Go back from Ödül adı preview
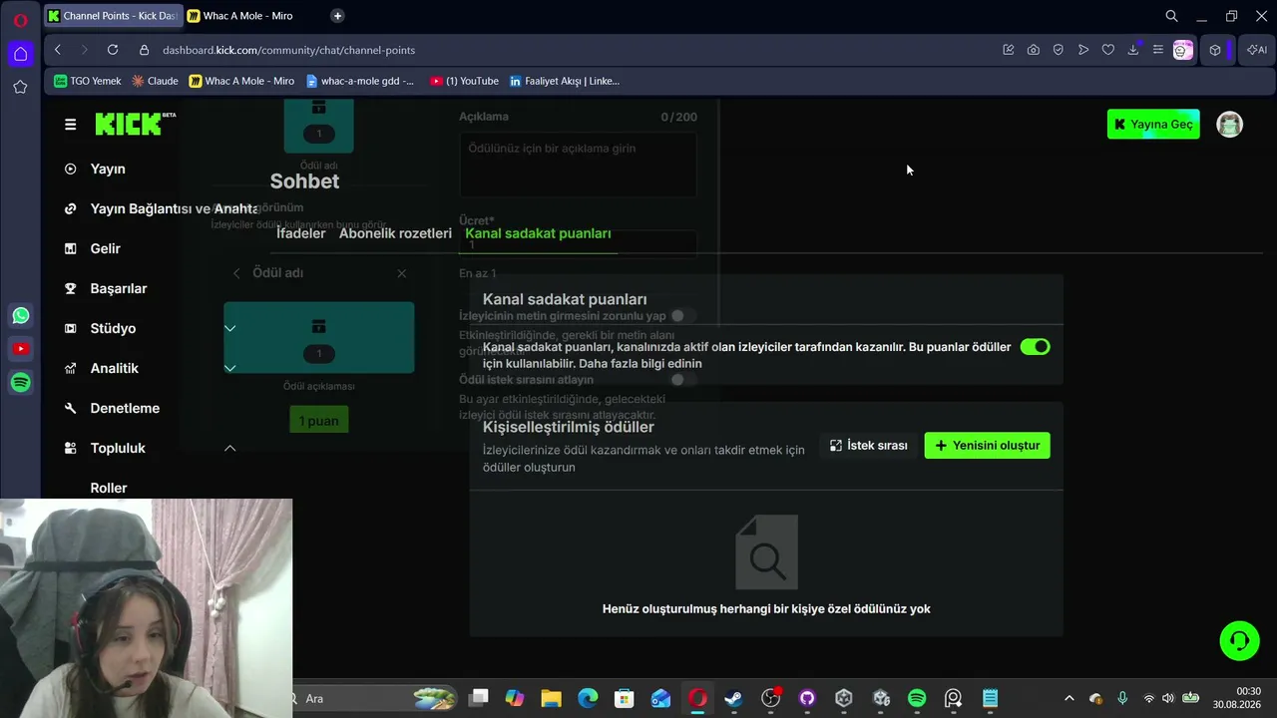 [236, 273]
